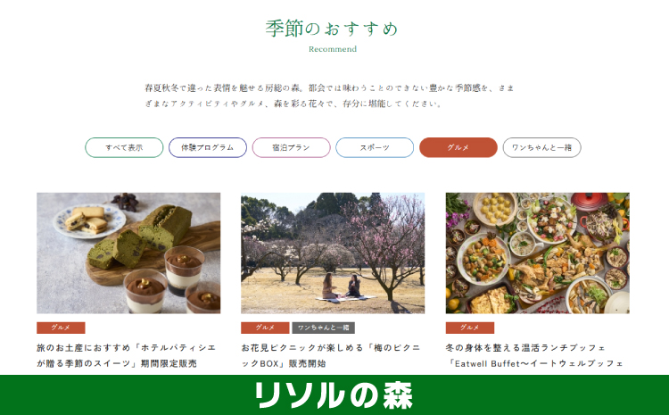The width and height of the screenshot is (669, 415).
Task: Select the すべて表示 filter
Action: click(124, 147)
